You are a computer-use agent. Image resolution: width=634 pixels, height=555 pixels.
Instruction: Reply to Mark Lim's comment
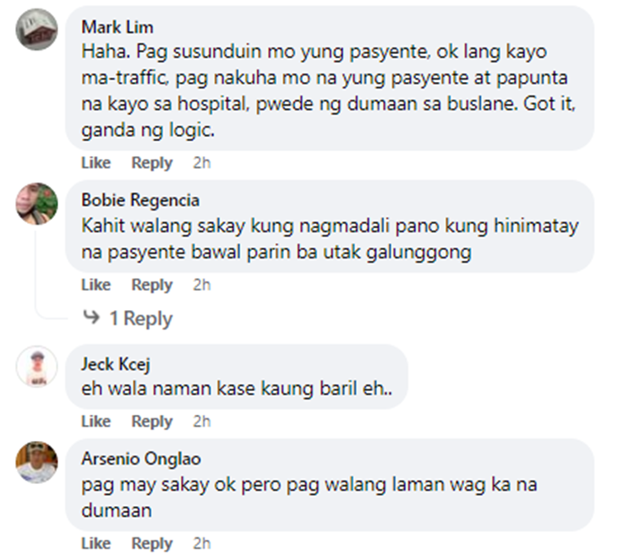[x=152, y=163]
